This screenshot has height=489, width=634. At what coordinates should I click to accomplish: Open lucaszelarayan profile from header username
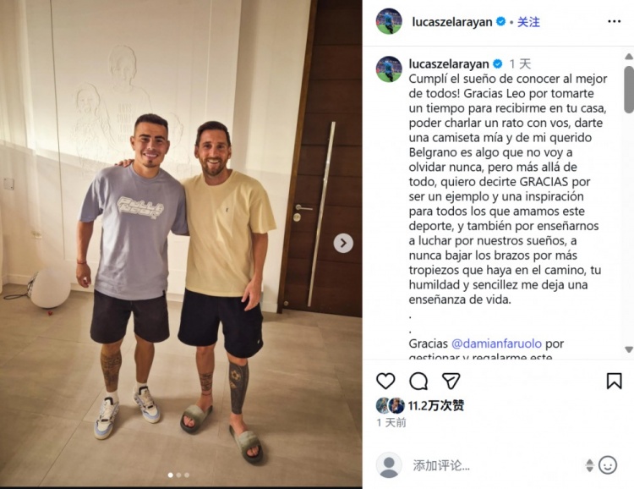click(x=452, y=22)
